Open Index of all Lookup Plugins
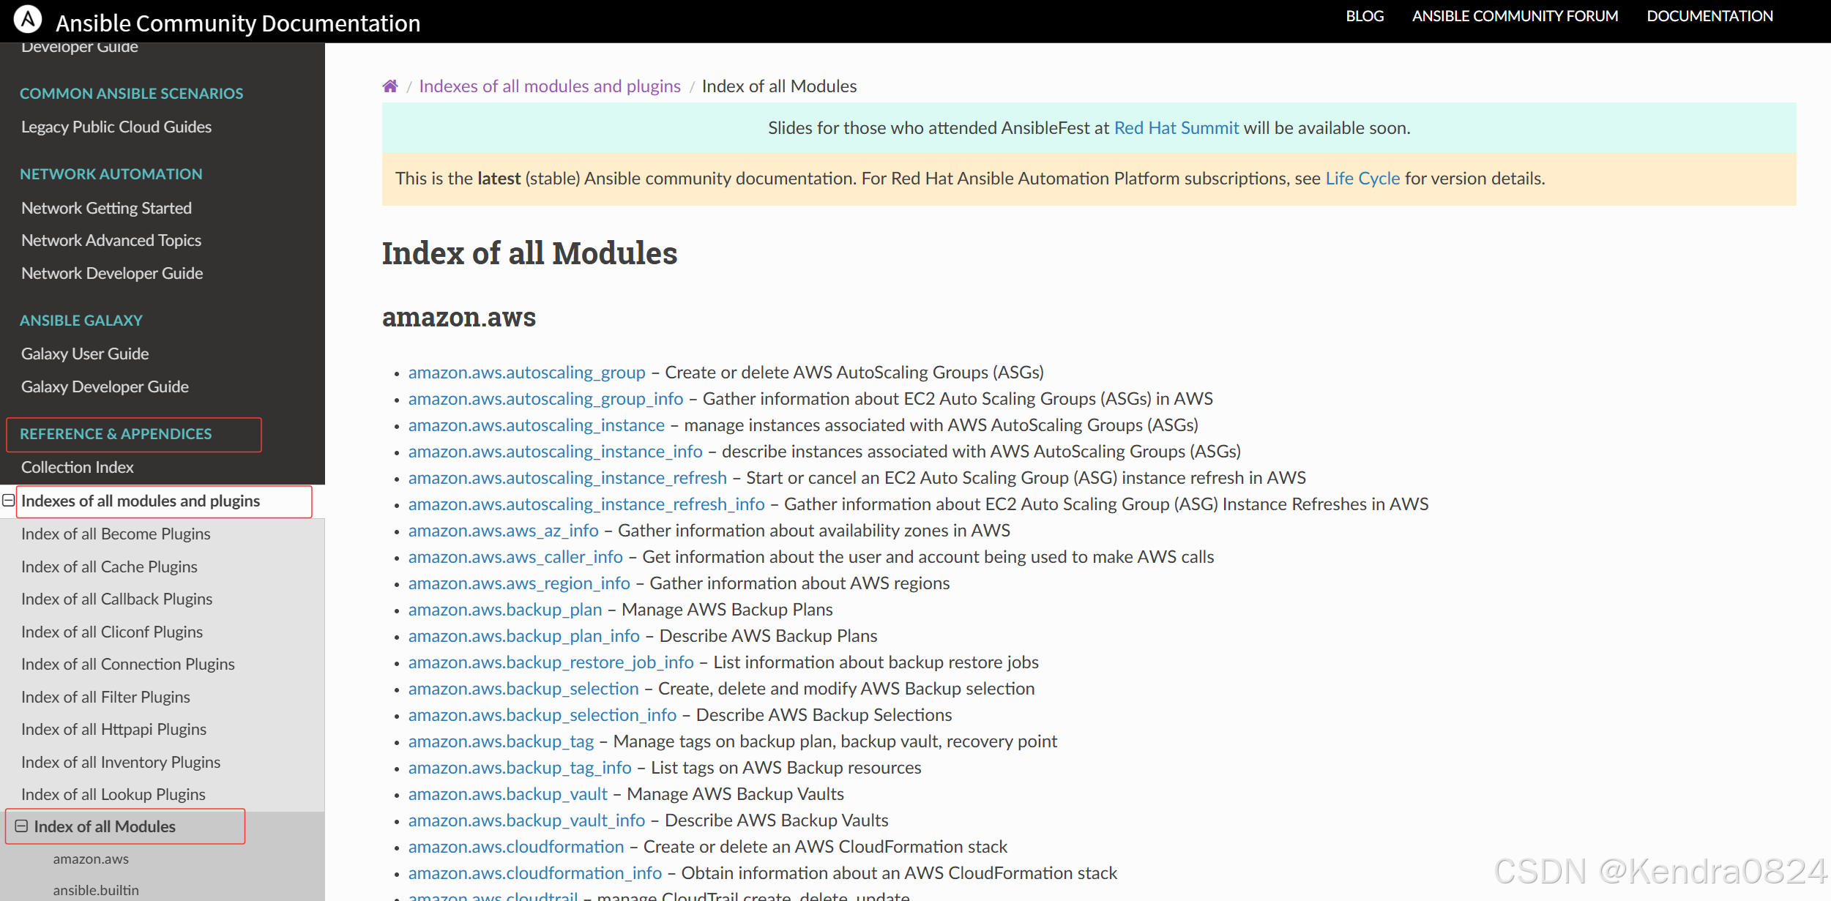1831x901 pixels. coord(113,794)
